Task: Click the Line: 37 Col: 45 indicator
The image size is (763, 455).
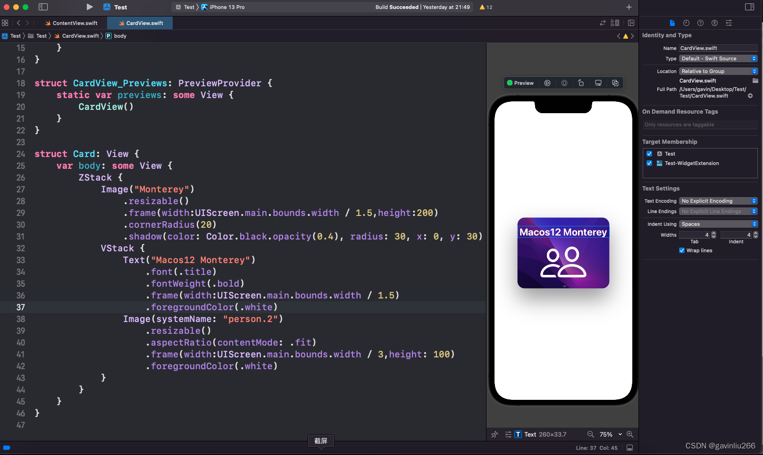Action: 596,448
